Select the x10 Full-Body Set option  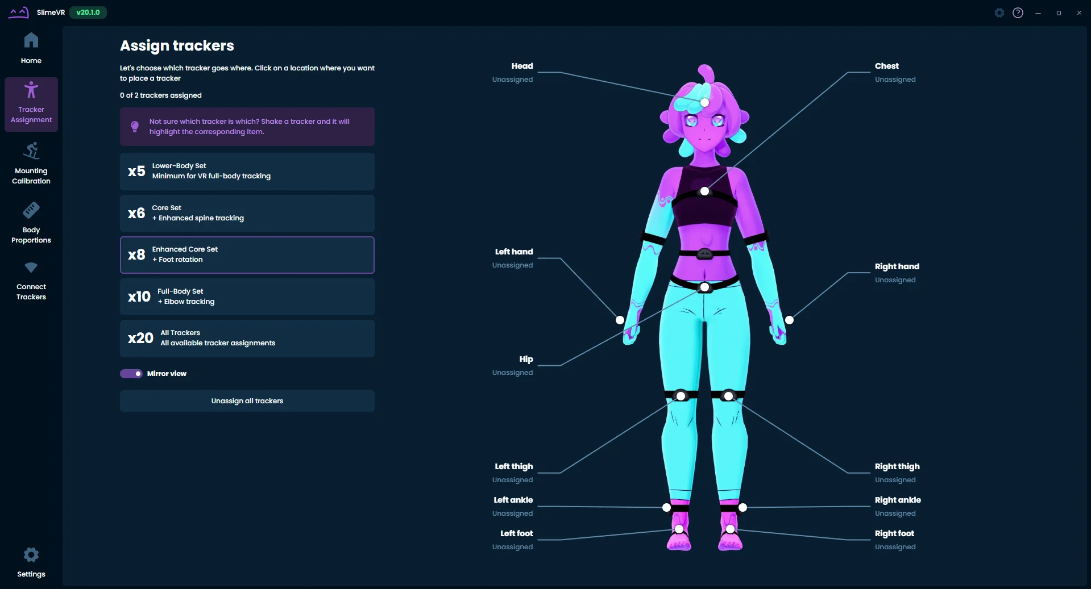(x=247, y=296)
